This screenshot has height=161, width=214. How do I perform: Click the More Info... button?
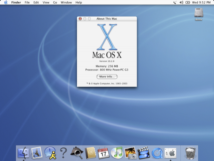pos(107,77)
